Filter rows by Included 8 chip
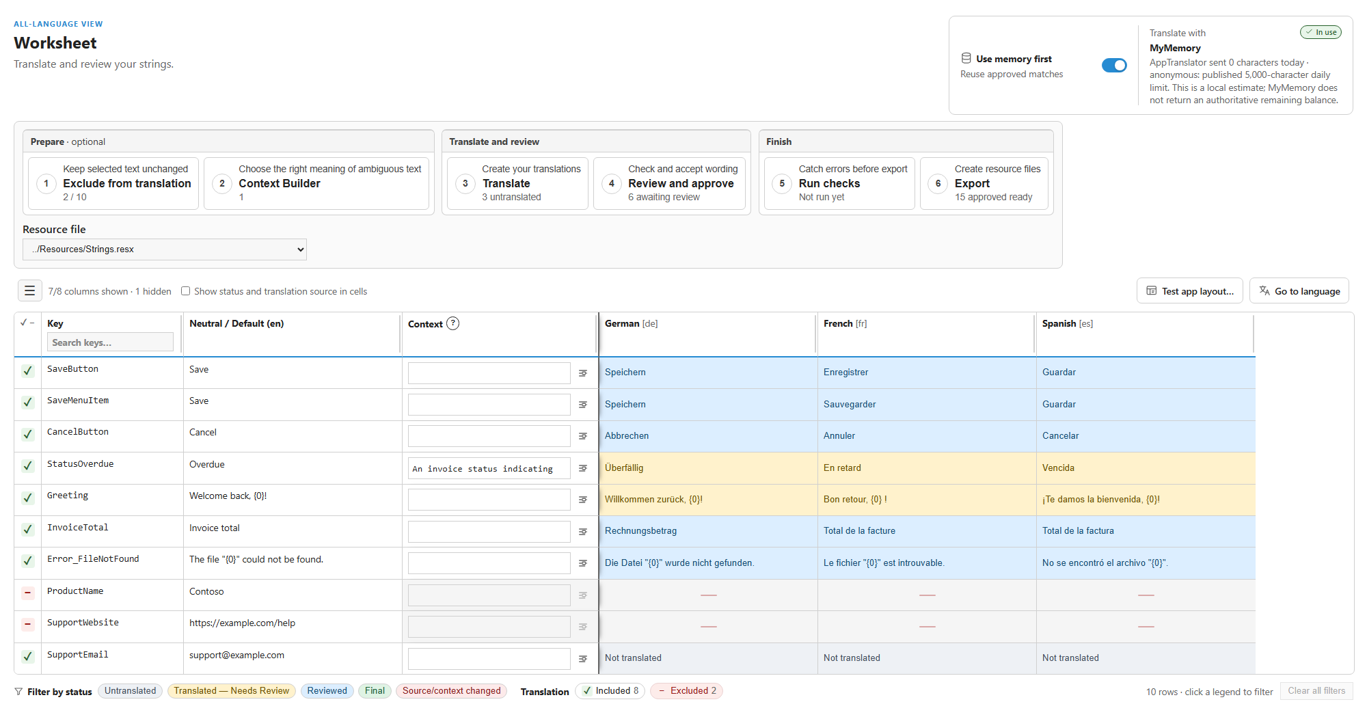 tap(610, 691)
